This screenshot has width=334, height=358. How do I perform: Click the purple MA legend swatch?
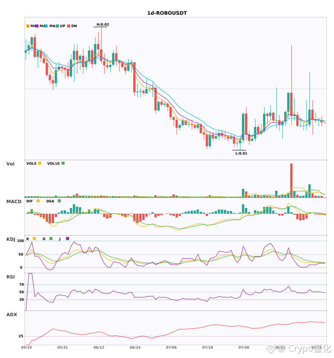pyautogui.click(x=37, y=26)
